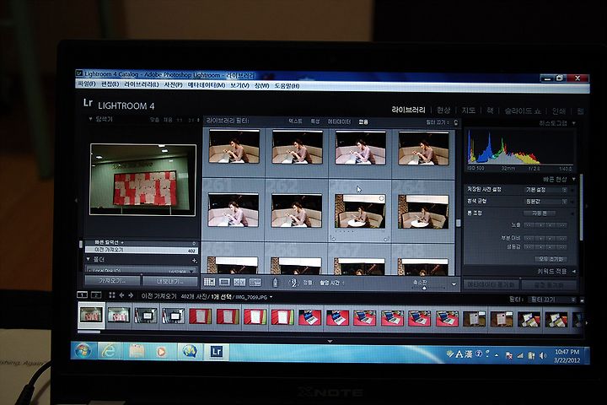The image size is (607, 405).
Task: Click the filter lock icon in Library Filter bar
Action: (x=456, y=122)
